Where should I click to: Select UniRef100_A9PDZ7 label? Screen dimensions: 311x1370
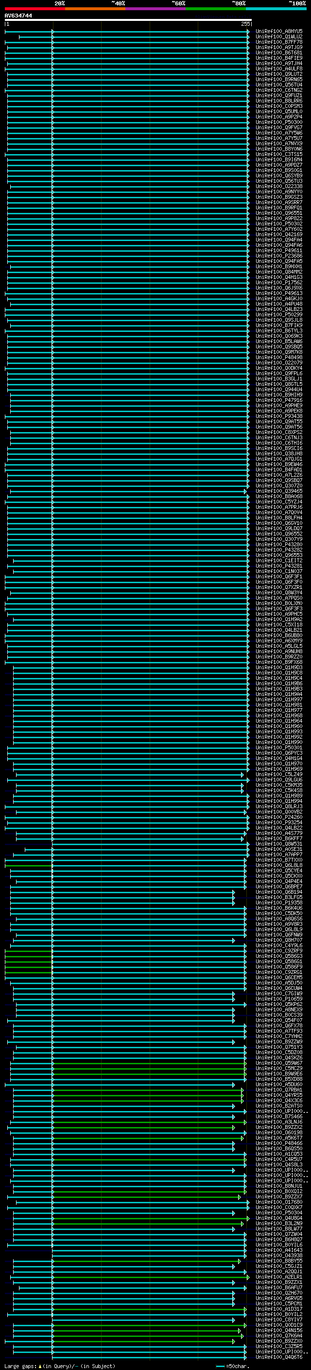pyautogui.click(x=279, y=165)
